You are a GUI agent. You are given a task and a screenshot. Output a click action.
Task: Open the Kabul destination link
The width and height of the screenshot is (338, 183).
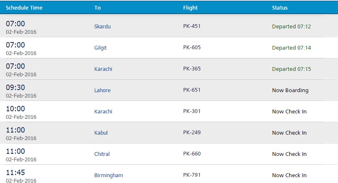[x=101, y=133]
